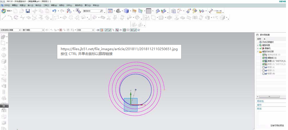
Task: Enable the 管道 (4) feature checkbox
Action: (x=263, y=67)
